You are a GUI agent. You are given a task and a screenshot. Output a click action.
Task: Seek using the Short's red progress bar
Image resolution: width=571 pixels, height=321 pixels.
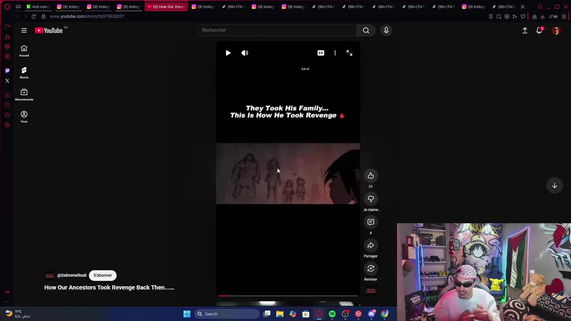tap(288, 296)
